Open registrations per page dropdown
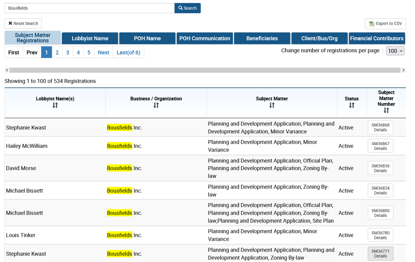415x262 pixels. pyautogui.click(x=395, y=51)
